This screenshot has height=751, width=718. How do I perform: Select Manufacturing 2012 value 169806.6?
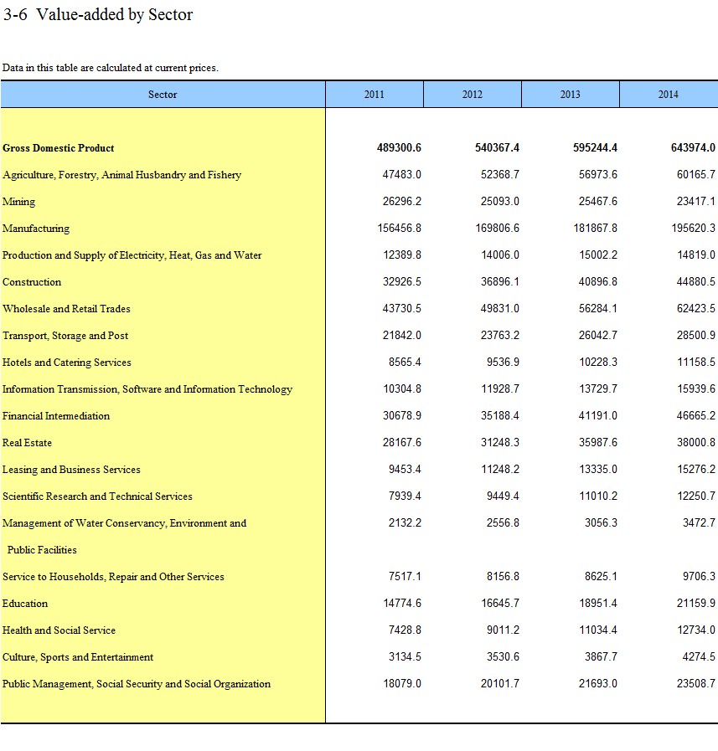click(497, 229)
